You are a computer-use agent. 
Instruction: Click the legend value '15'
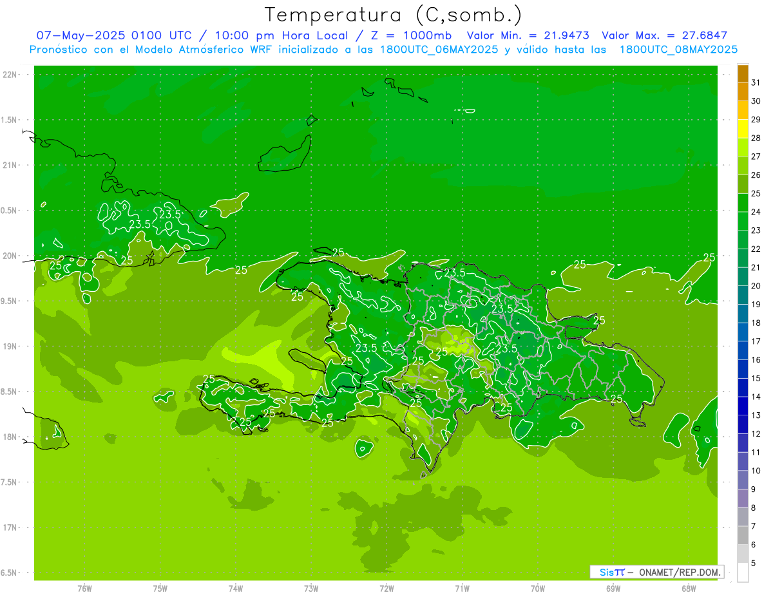[756, 378]
